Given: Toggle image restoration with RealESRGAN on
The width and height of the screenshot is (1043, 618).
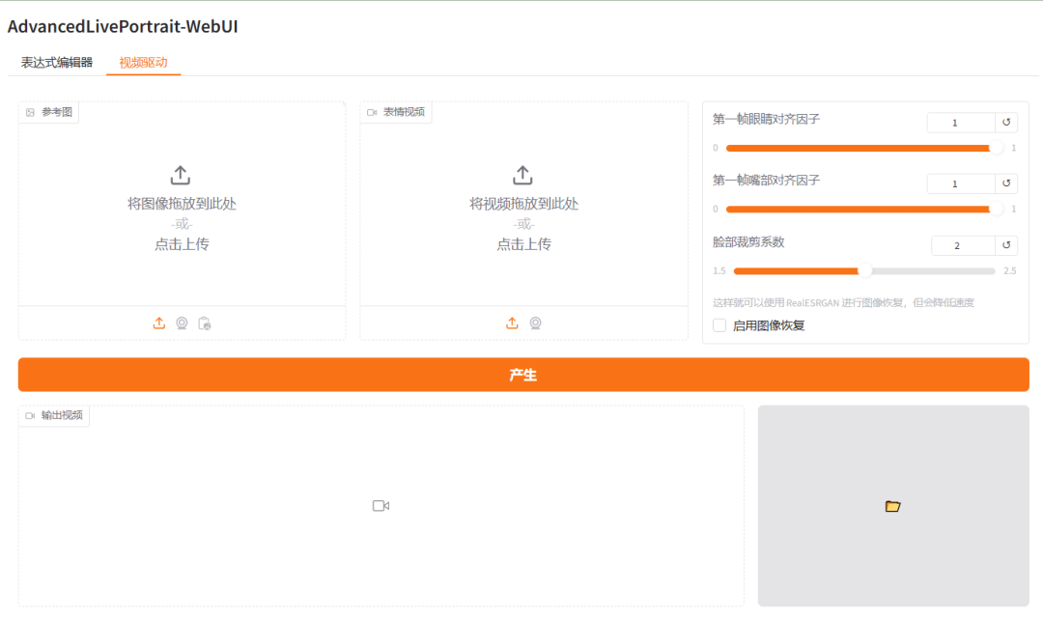Looking at the screenshot, I should pos(719,324).
